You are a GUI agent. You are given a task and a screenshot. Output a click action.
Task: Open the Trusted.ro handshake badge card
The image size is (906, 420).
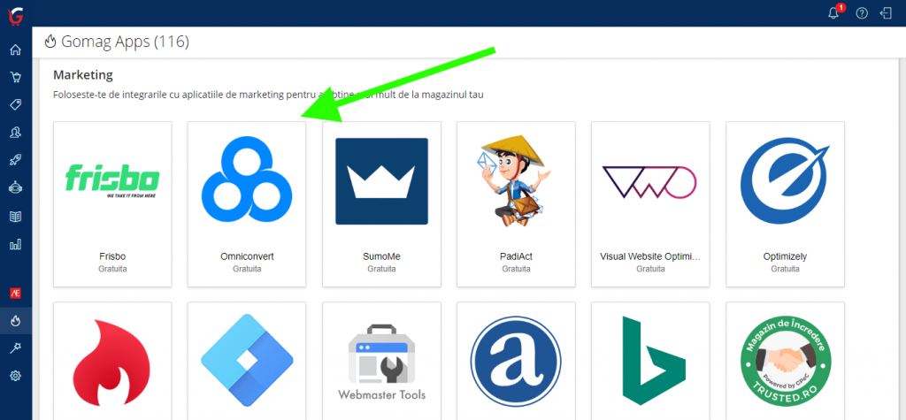[786, 361]
